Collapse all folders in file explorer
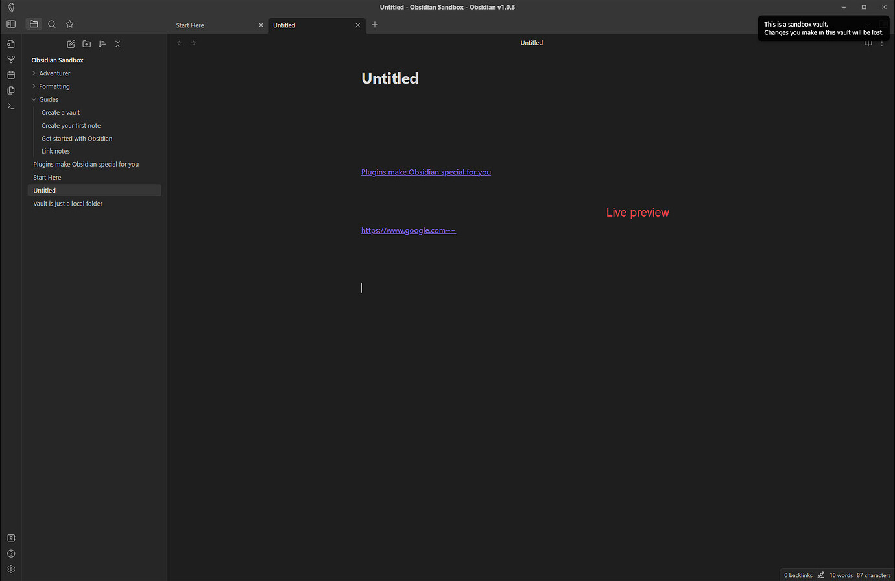Screen dimensions: 895x581 [117, 43]
